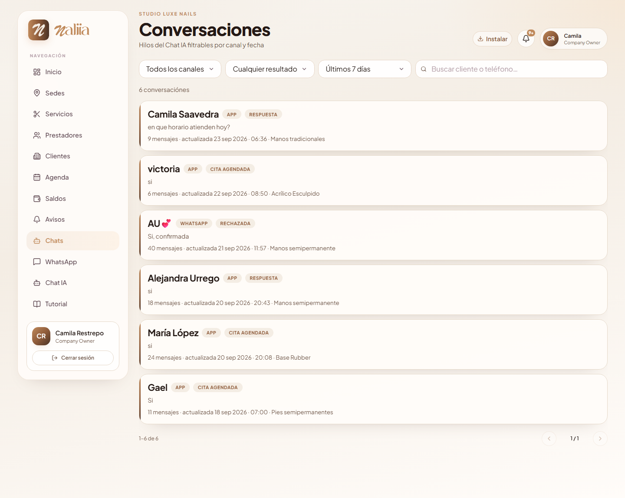Screen dimensions: 625x498
Task: Open María López's conversation
Action: (x=373, y=344)
